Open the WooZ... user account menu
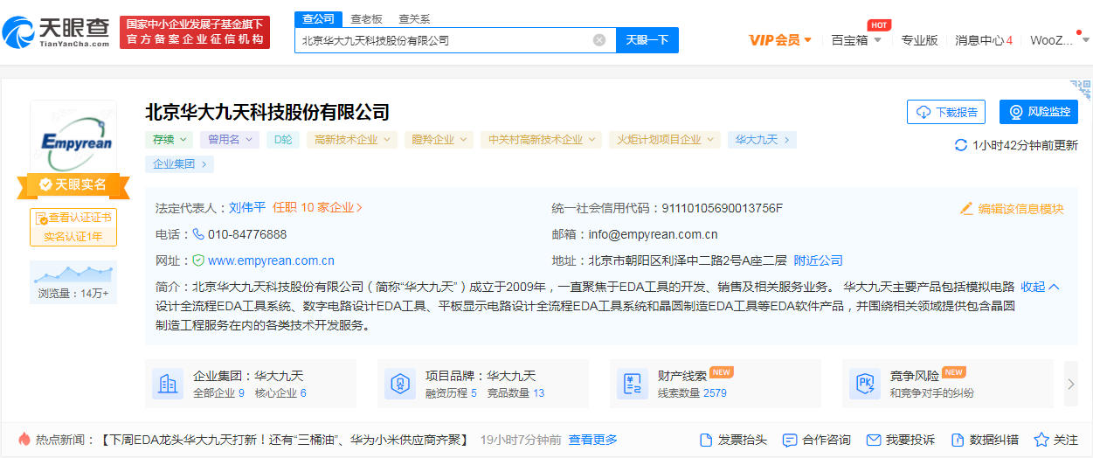The height and width of the screenshot is (458, 1093). click(x=1059, y=40)
